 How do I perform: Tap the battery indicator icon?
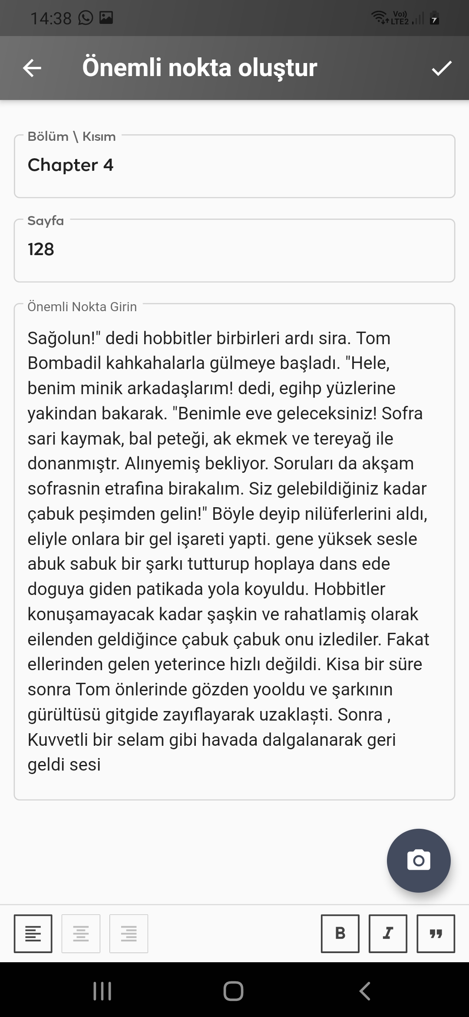click(434, 19)
